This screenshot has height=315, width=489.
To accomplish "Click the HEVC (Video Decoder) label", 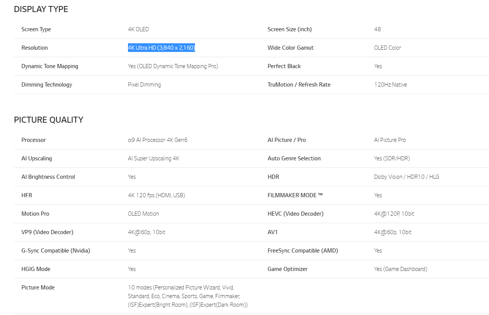I will pyautogui.click(x=295, y=214).
